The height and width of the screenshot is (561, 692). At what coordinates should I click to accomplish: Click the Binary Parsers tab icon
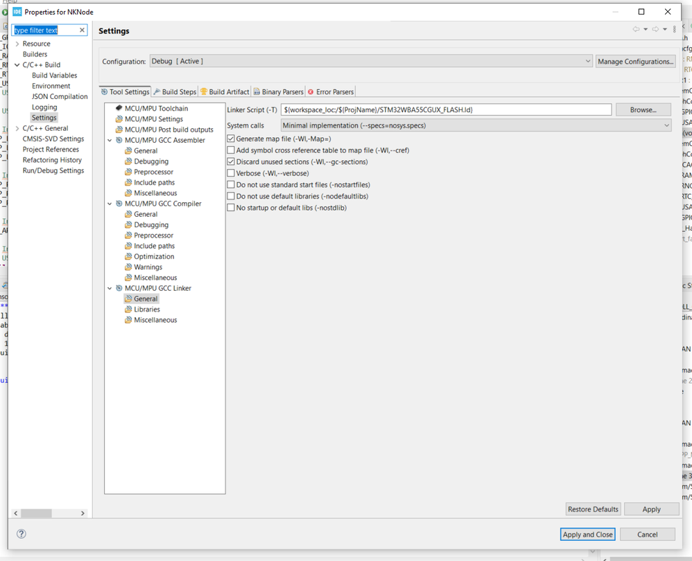pyautogui.click(x=257, y=91)
